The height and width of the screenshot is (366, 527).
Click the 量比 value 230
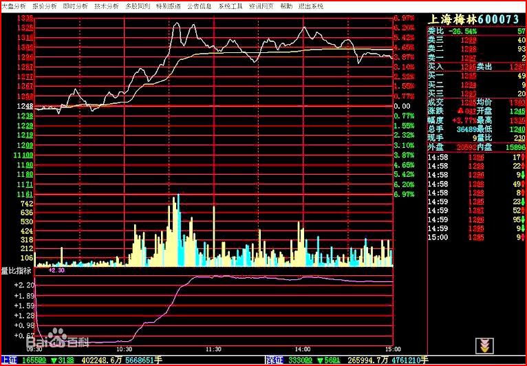(x=521, y=138)
